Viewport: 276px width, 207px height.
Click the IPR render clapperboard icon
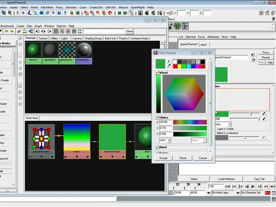point(153,13)
